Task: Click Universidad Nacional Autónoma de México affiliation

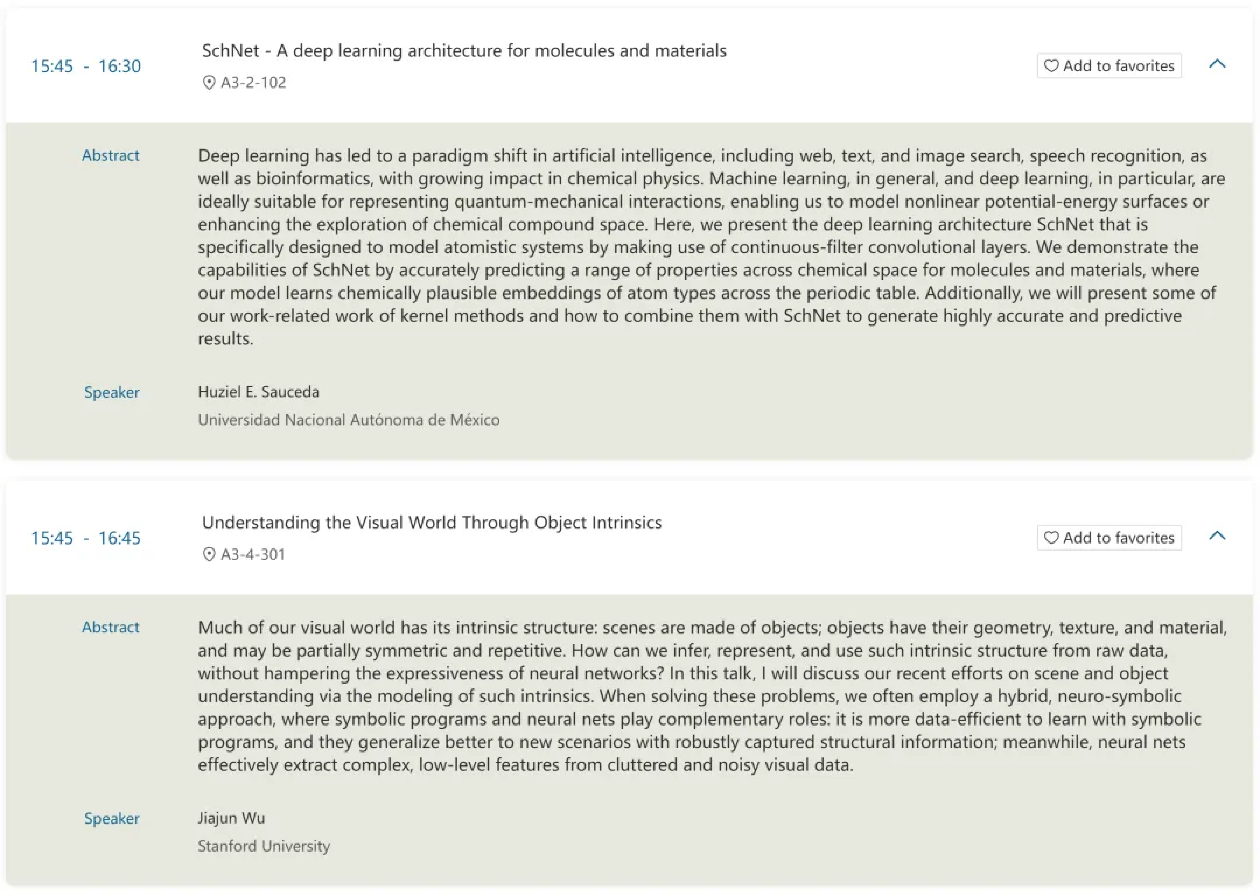Action: tap(349, 420)
